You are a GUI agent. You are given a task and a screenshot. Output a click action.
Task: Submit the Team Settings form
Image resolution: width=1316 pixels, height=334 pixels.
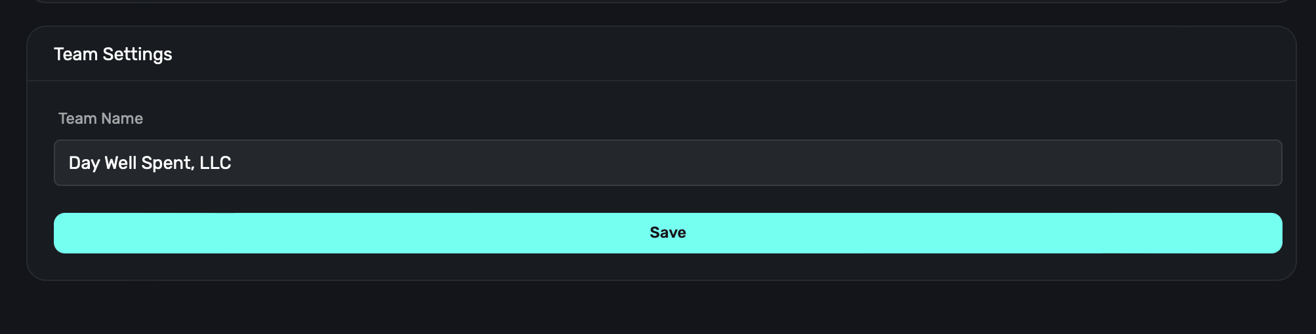point(668,233)
